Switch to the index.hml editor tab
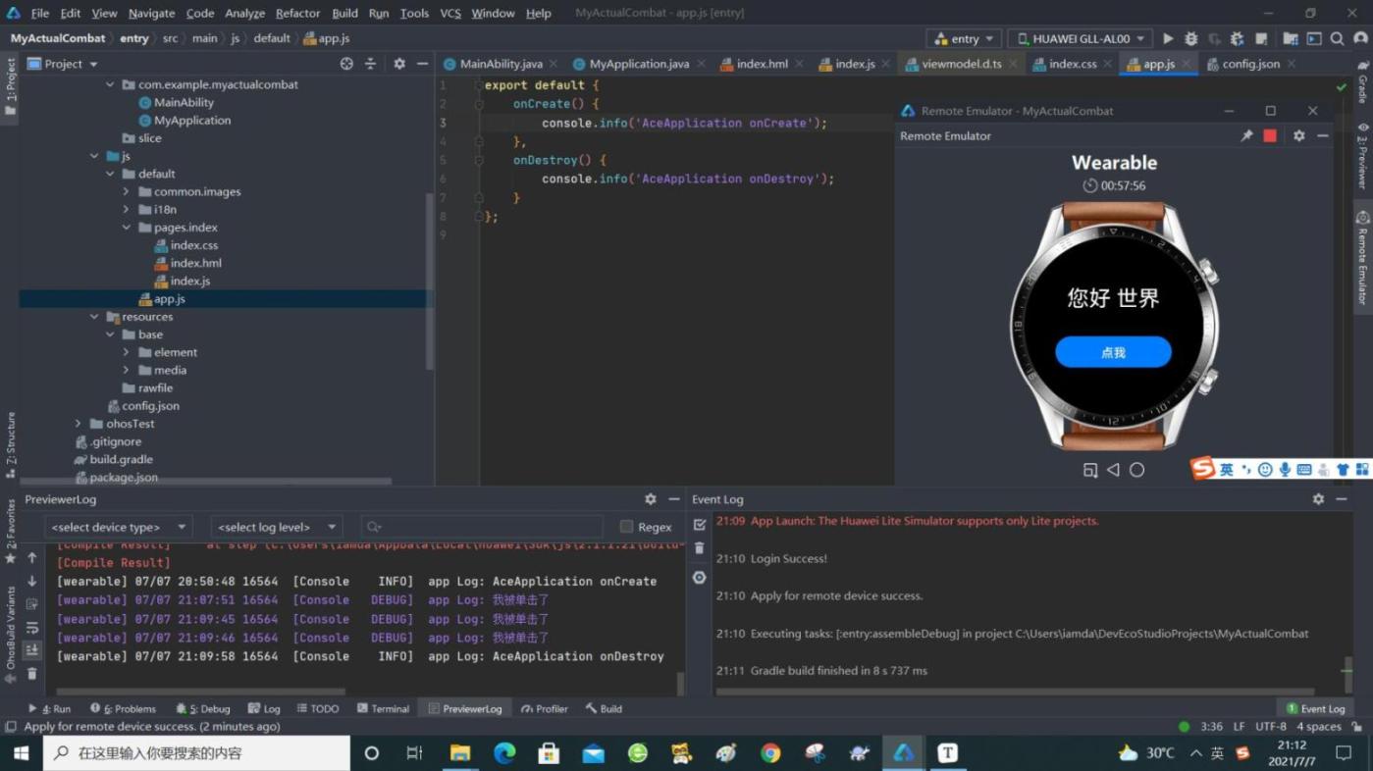 (x=762, y=64)
